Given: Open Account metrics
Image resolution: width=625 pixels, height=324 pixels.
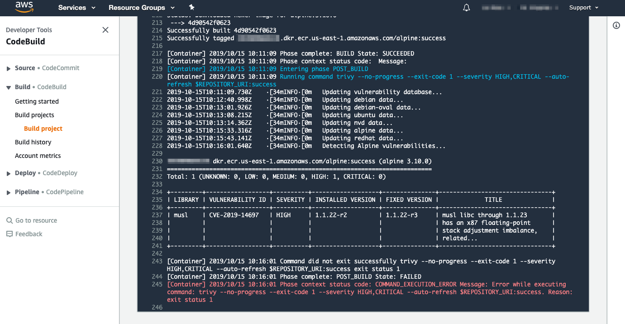Looking at the screenshot, I should (38, 156).
